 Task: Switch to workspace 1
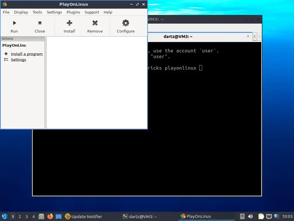13,217
